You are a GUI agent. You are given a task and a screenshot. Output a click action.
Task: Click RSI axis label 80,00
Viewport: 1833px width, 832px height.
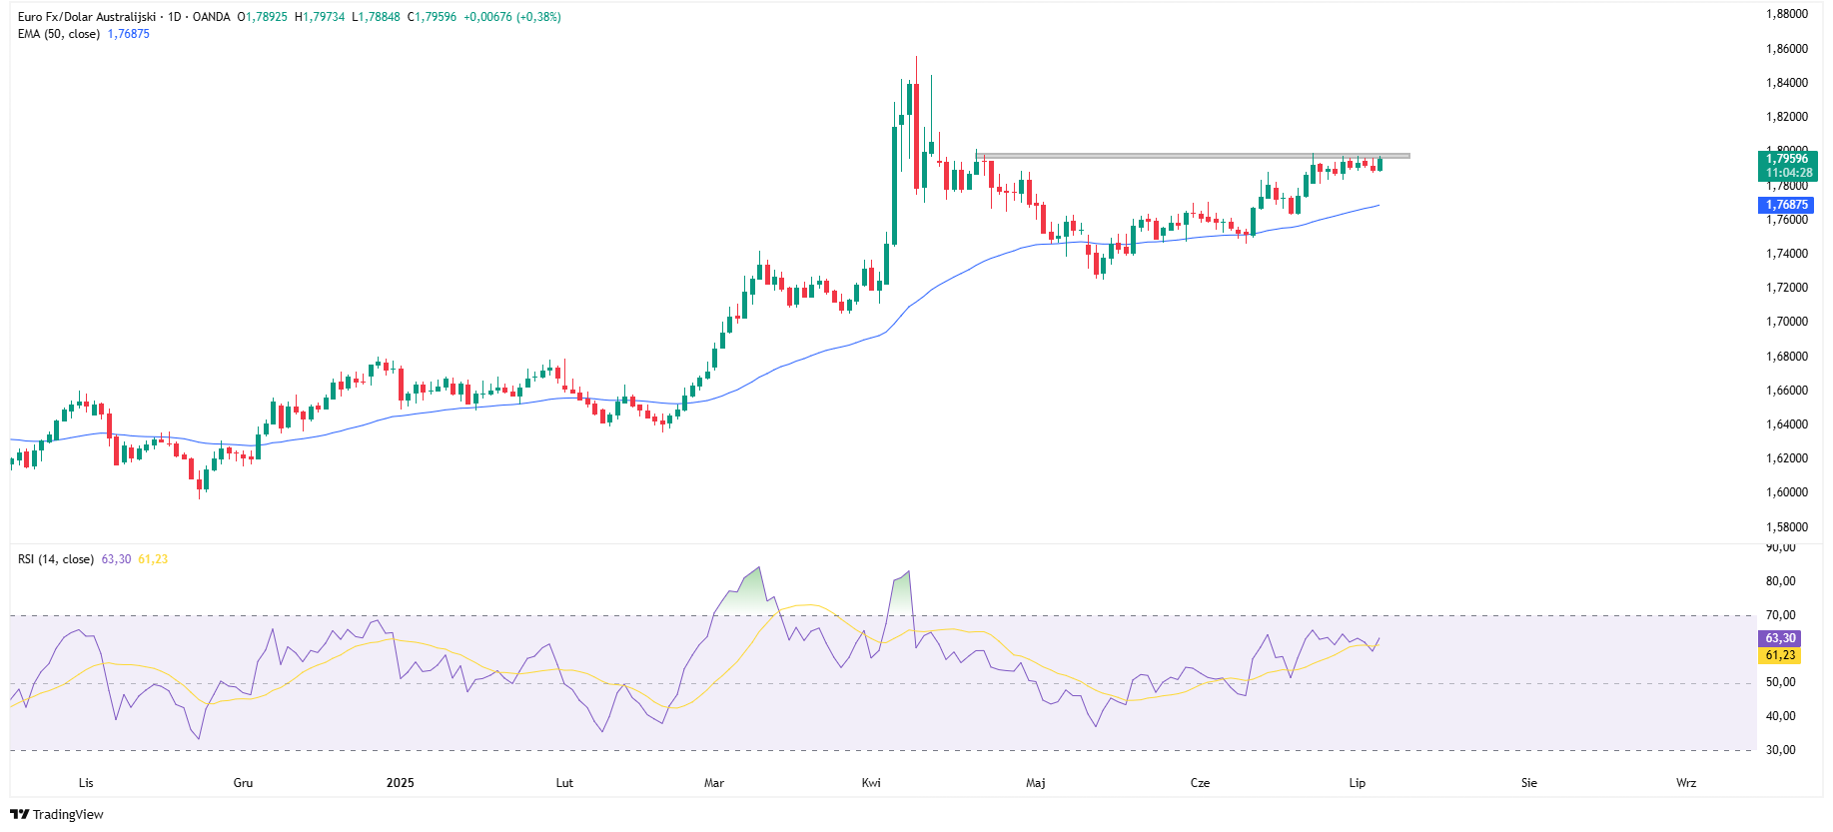click(1781, 581)
